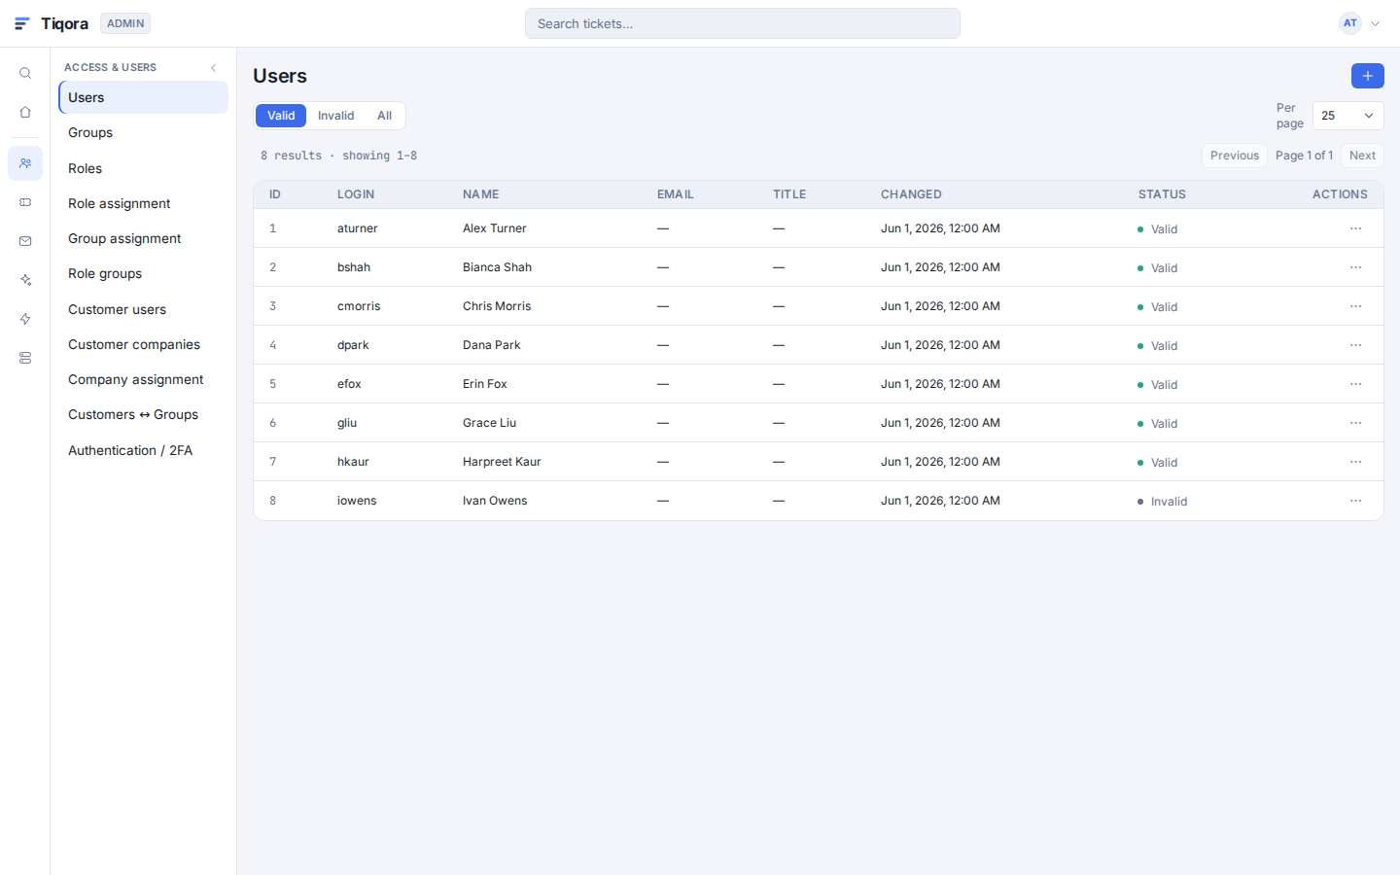Open Authentication / 2FA in the sidebar
Image resolution: width=1400 pixels, height=875 pixels.
tap(143, 450)
